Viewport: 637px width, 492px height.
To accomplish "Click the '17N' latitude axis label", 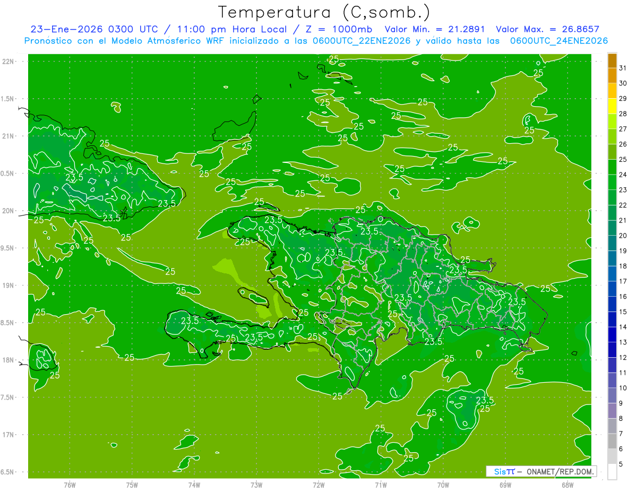I will click(x=8, y=435).
